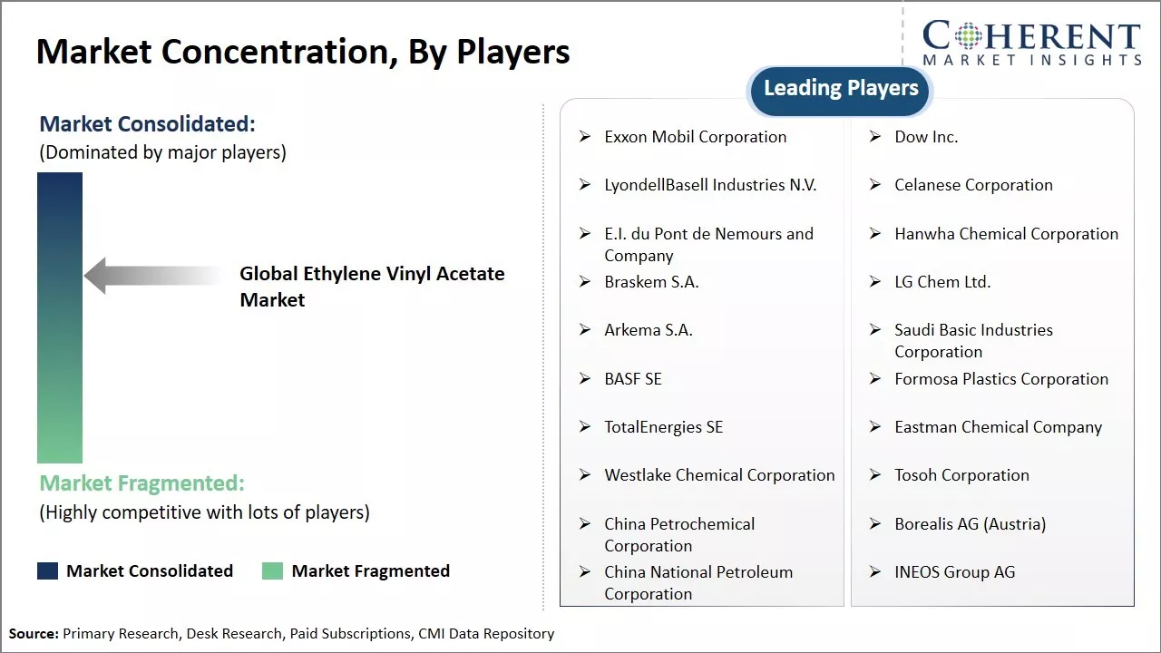Click the arrow bullet beside Tosoh Corporation

coord(875,475)
